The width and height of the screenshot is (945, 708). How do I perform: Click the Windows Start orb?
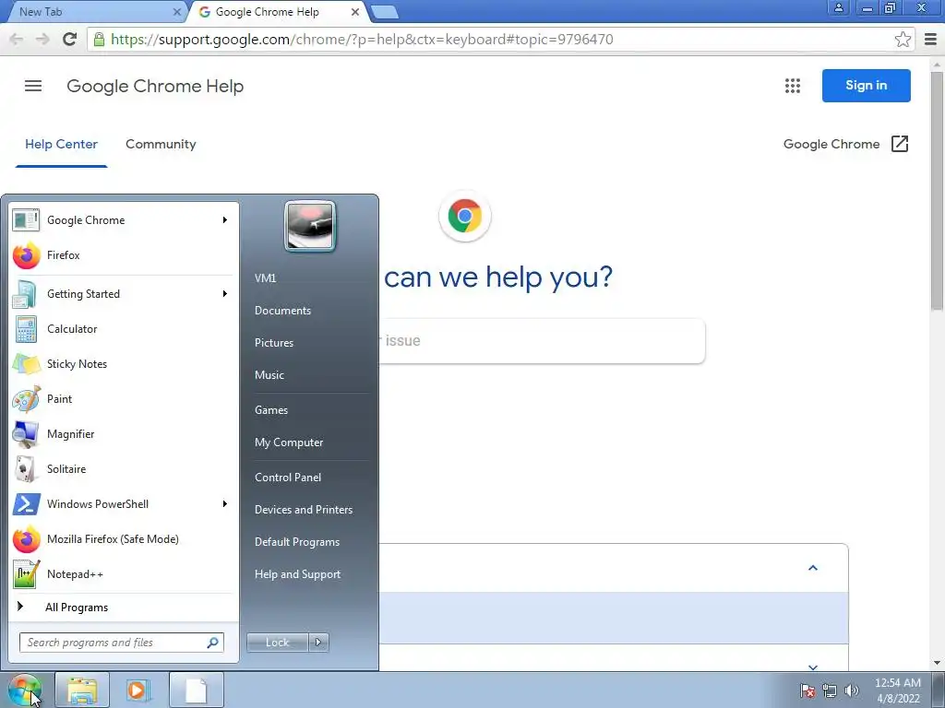pyautogui.click(x=25, y=690)
